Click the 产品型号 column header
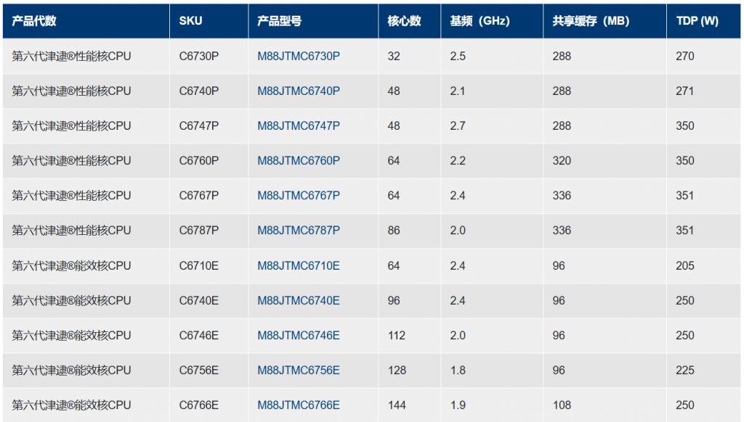744x422 pixels. coord(279,21)
